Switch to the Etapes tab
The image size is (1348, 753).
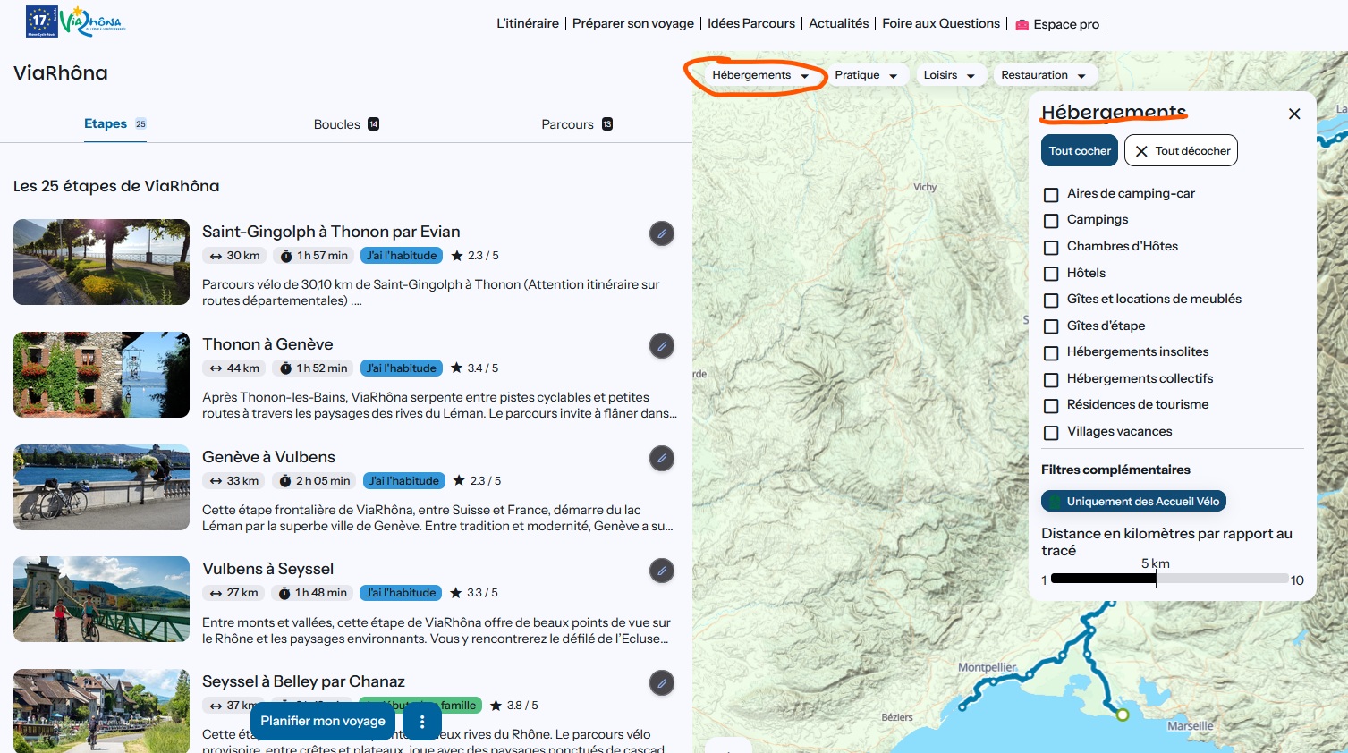[115, 124]
